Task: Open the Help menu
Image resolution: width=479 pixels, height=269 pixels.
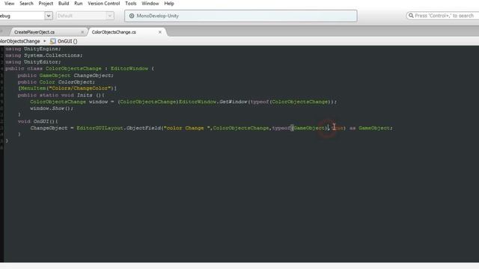Action: click(169, 4)
